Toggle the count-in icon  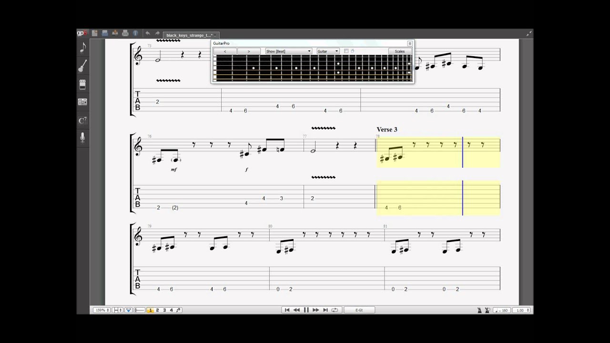tap(488, 310)
